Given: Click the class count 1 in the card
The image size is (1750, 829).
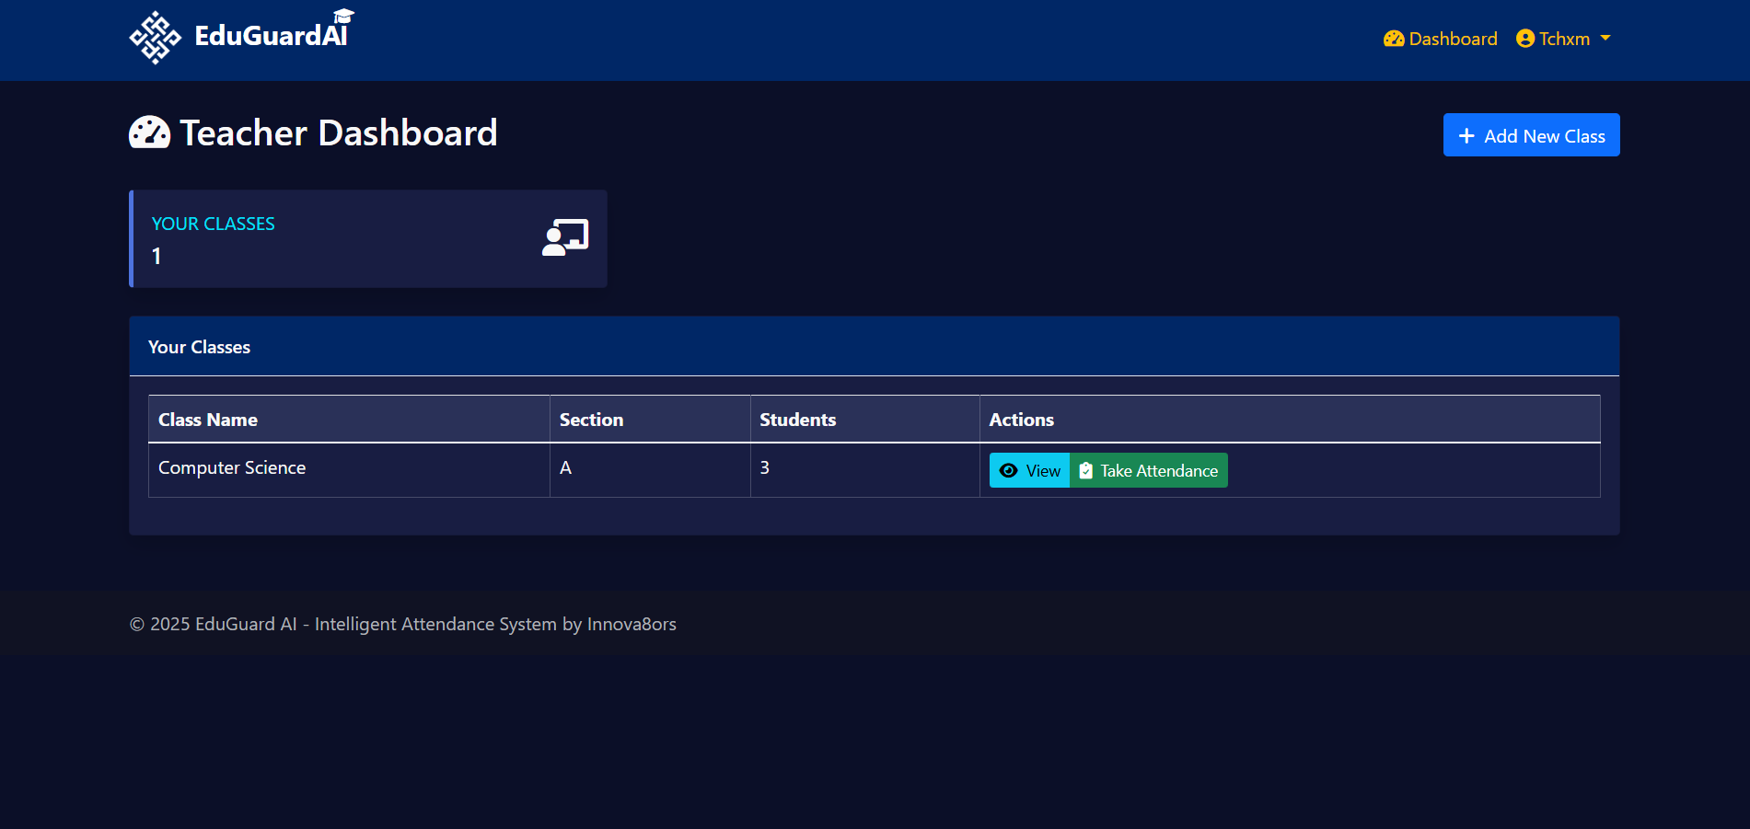Looking at the screenshot, I should (156, 256).
